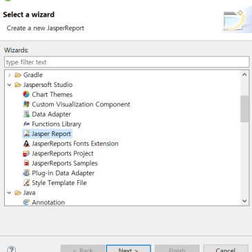Image resolution: width=252 pixels, height=252 pixels.
Task: Select the Jasper Report wizard entry
Action: click(47, 134)
